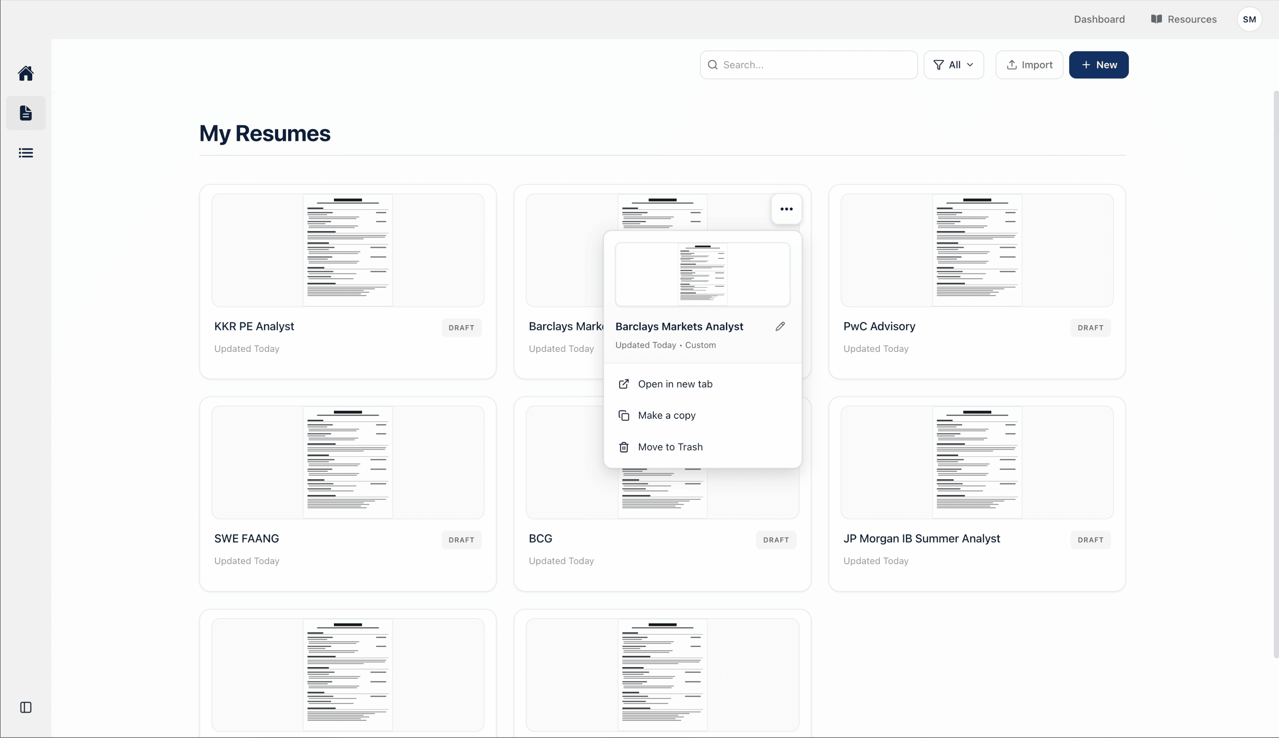Click the three-dots menu on Barclays card

(786, 209)
